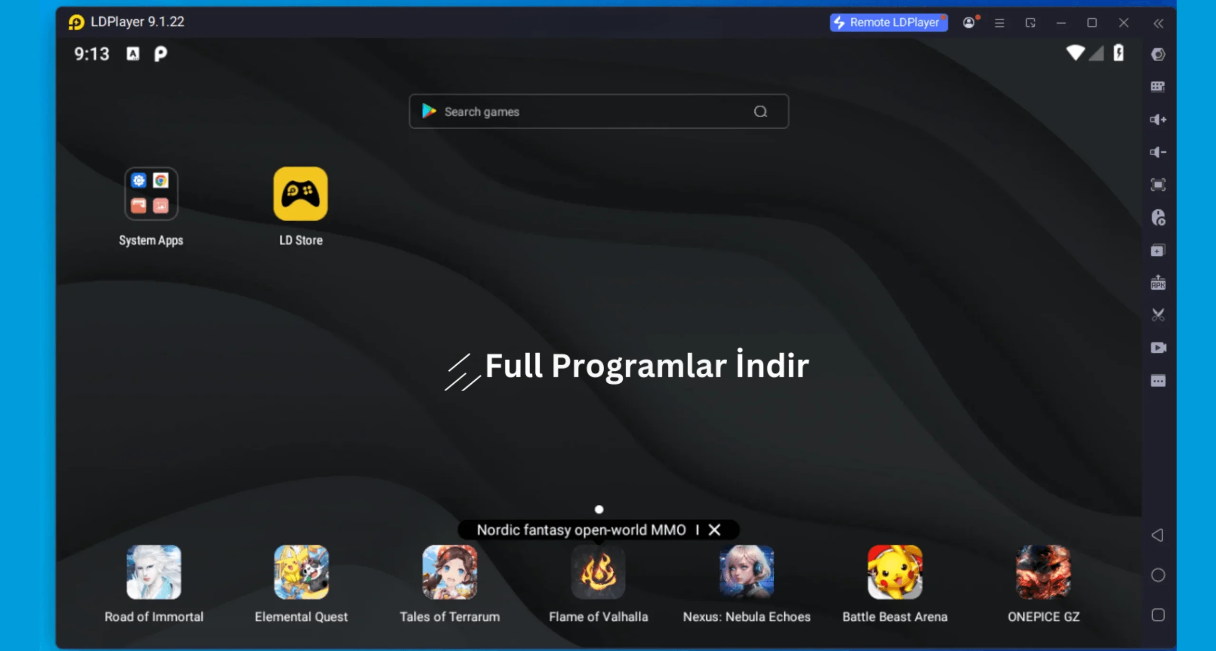Click the Remote LDPlayer button
1216x651 pixels.
pyautogui.click(x=889, y=22)
